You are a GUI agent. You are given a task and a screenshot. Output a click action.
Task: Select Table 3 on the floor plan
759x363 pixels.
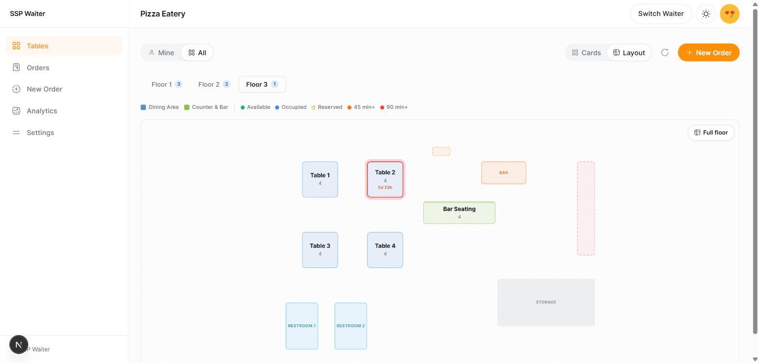pyautogui.click(x=320, y=250)
